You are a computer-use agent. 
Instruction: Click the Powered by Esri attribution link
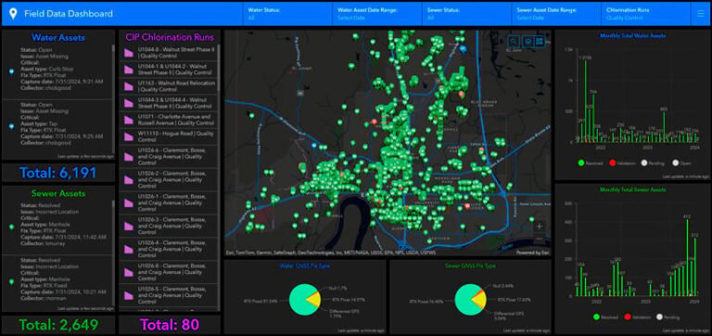click(532, 253)
